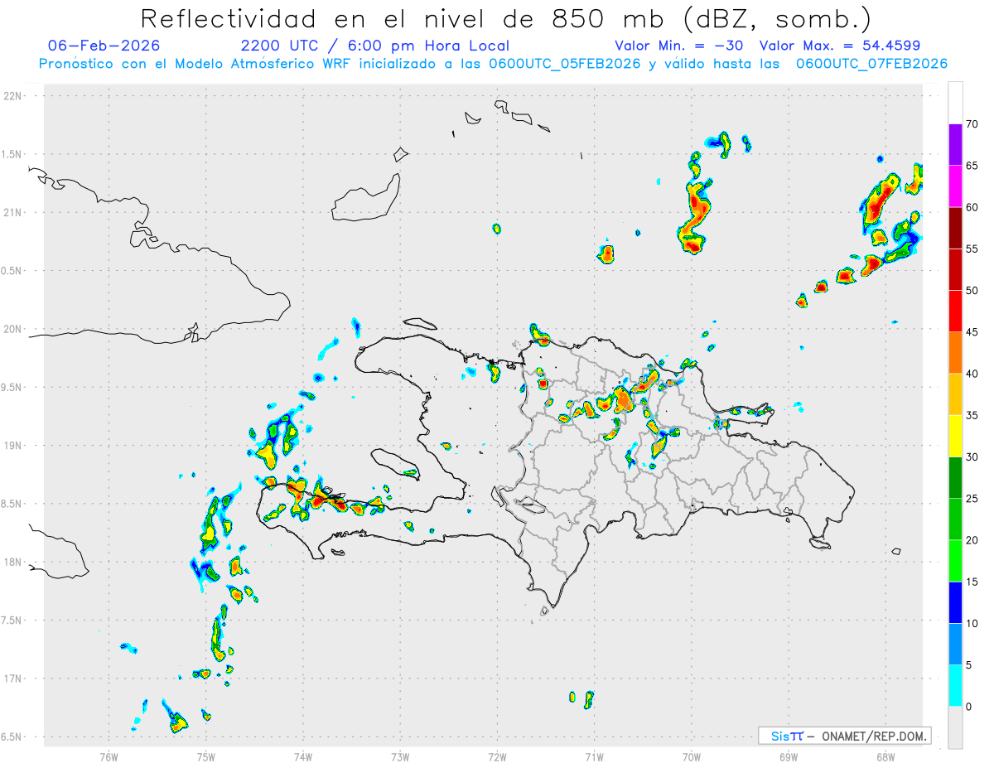Click the dark blue 10–15 dBZ colorbar segment
The image size is (994, 768).
(955, 602)
